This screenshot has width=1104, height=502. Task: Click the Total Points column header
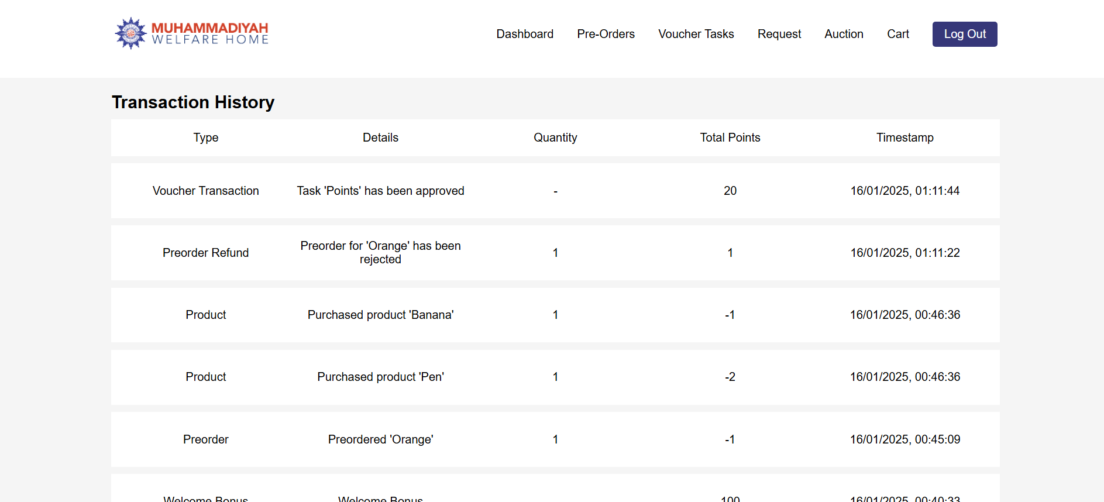(x=730, y=137)
